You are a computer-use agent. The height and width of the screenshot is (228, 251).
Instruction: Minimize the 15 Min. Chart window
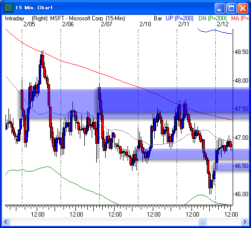click(220, 8)
